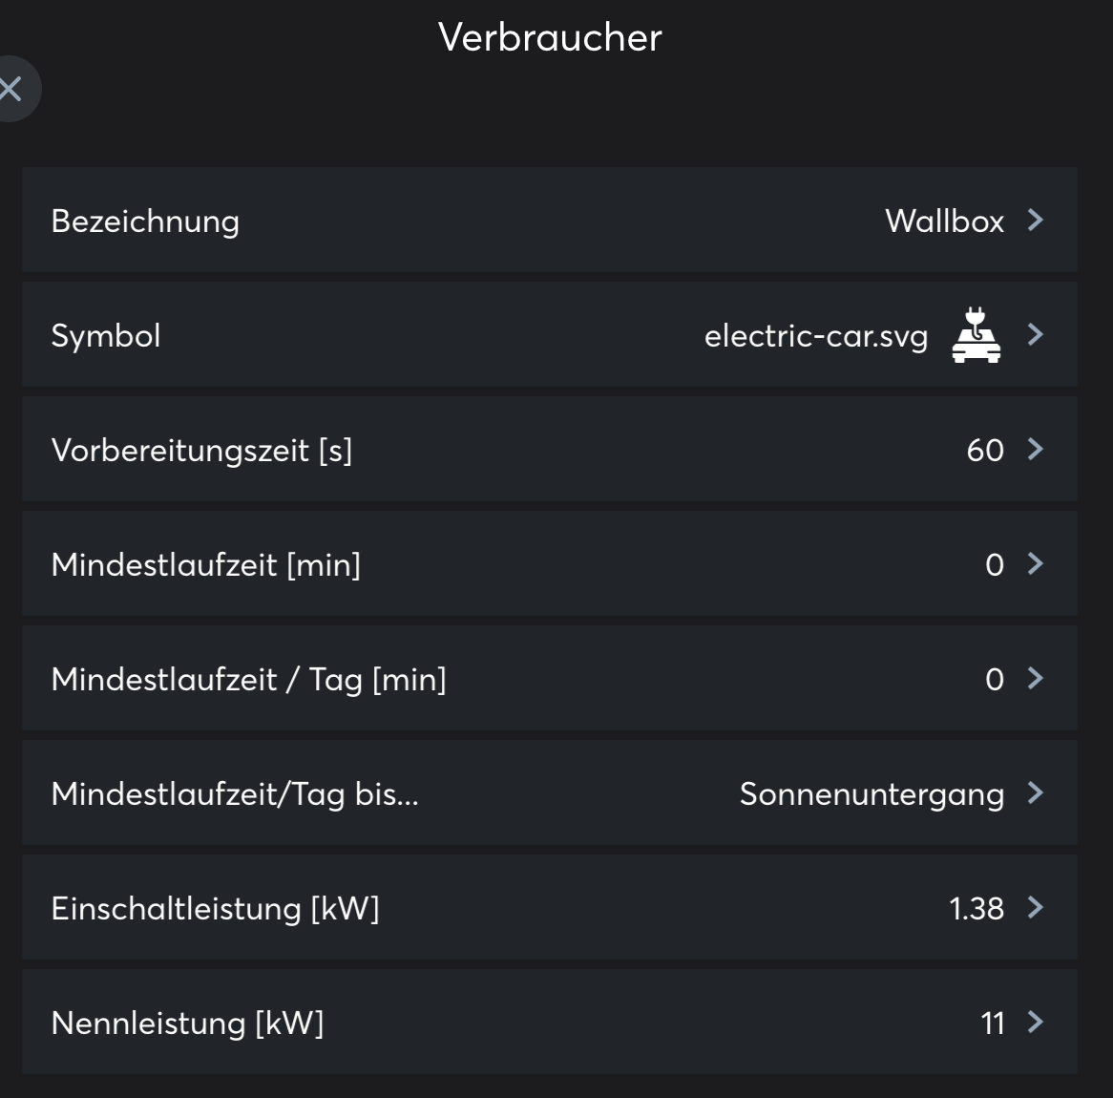Change the Nennleistung value 11
Viewport: 1113px width, 1098px height.
click(993, 1024)
